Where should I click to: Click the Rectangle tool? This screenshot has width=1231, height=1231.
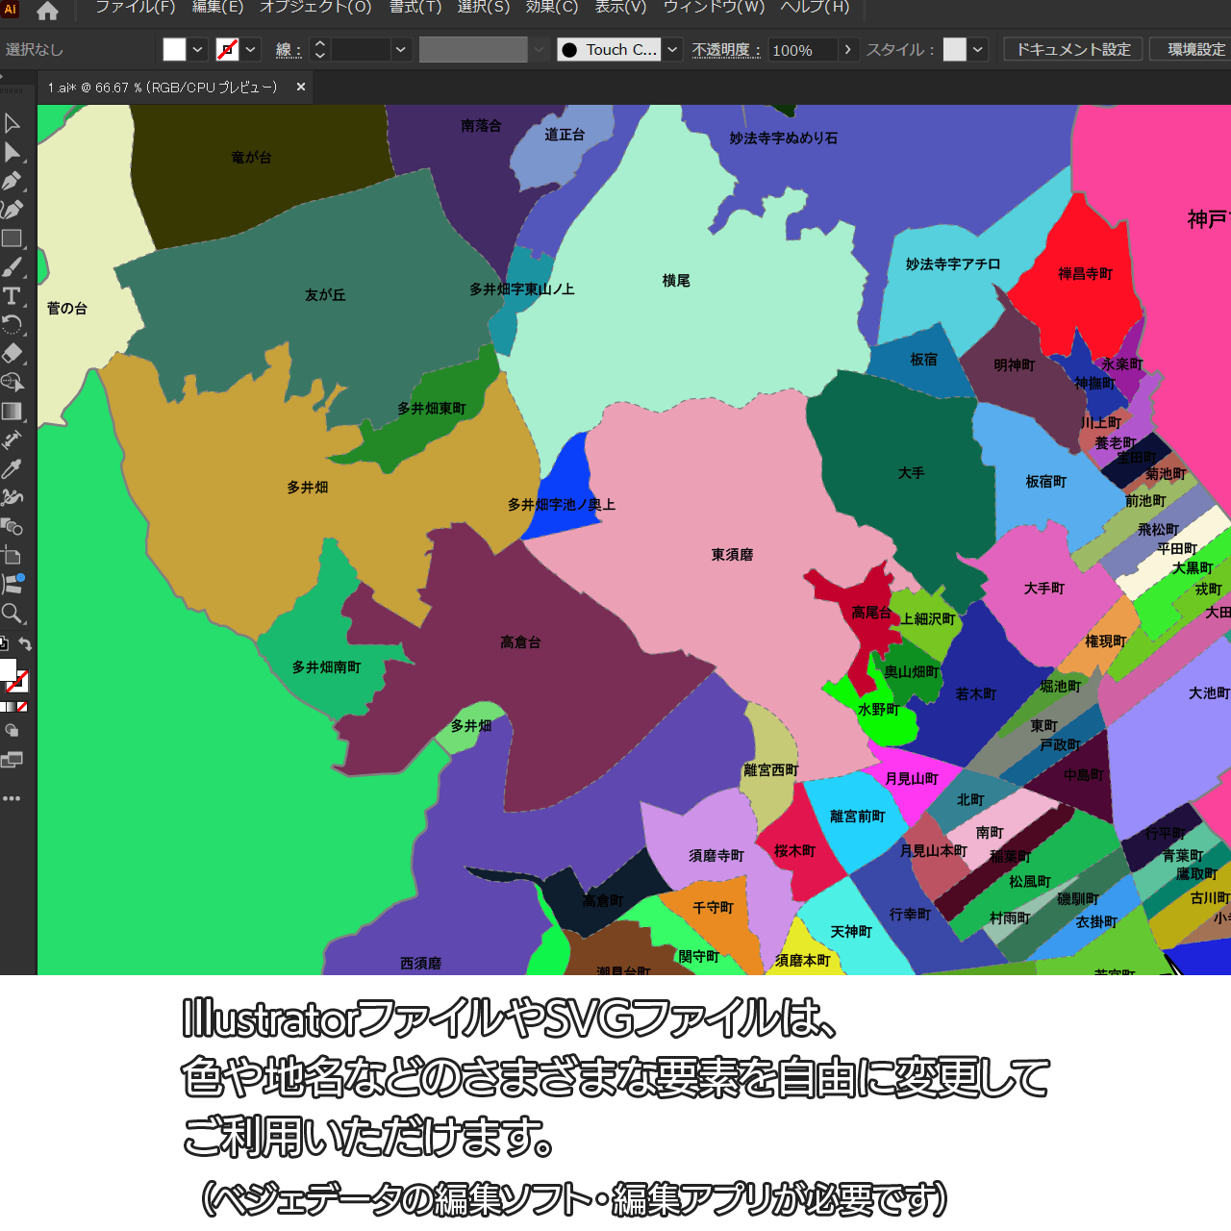[x=12, y=239]
